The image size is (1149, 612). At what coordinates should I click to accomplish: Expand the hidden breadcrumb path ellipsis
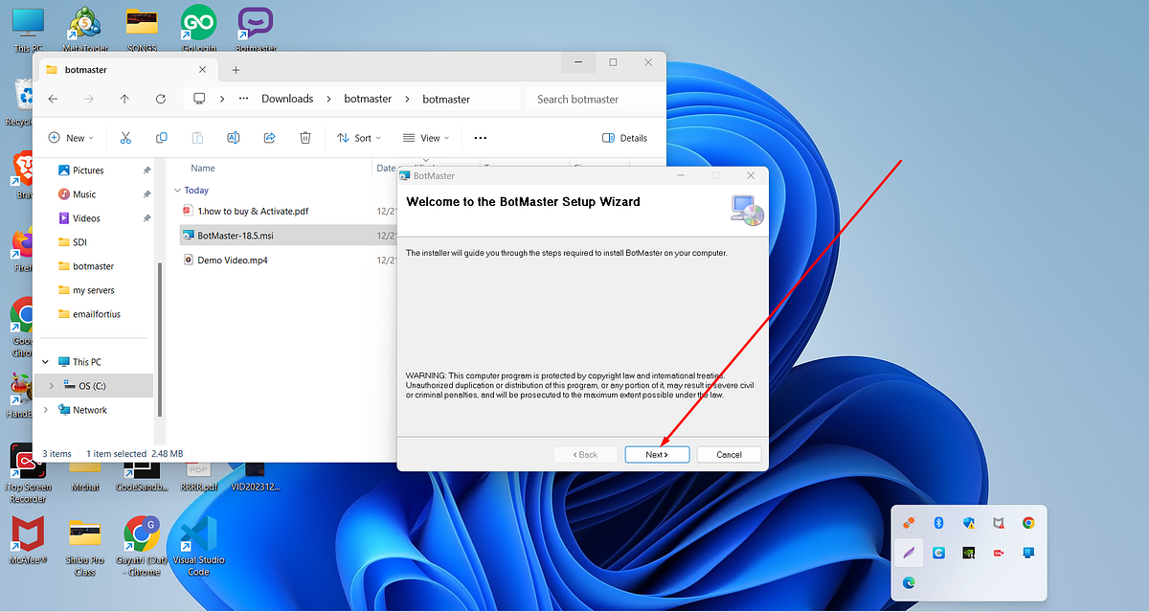243,99
